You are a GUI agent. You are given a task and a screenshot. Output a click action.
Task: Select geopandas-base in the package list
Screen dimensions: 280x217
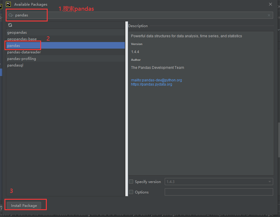tap(66, 39)
